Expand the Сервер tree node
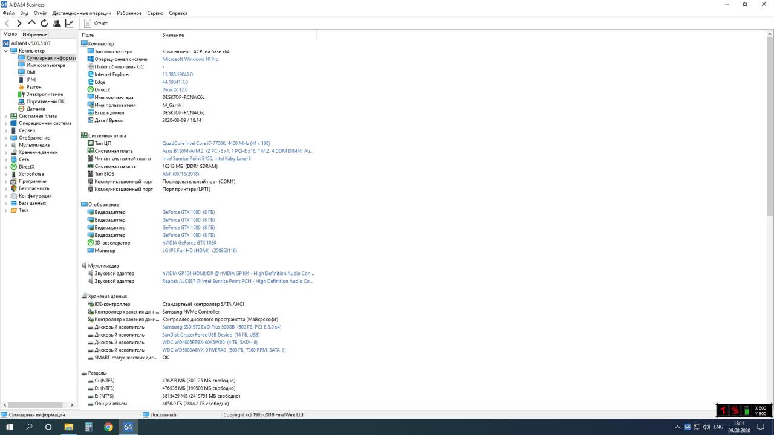This screenshot has height=435, width=774. pos(6,130)
